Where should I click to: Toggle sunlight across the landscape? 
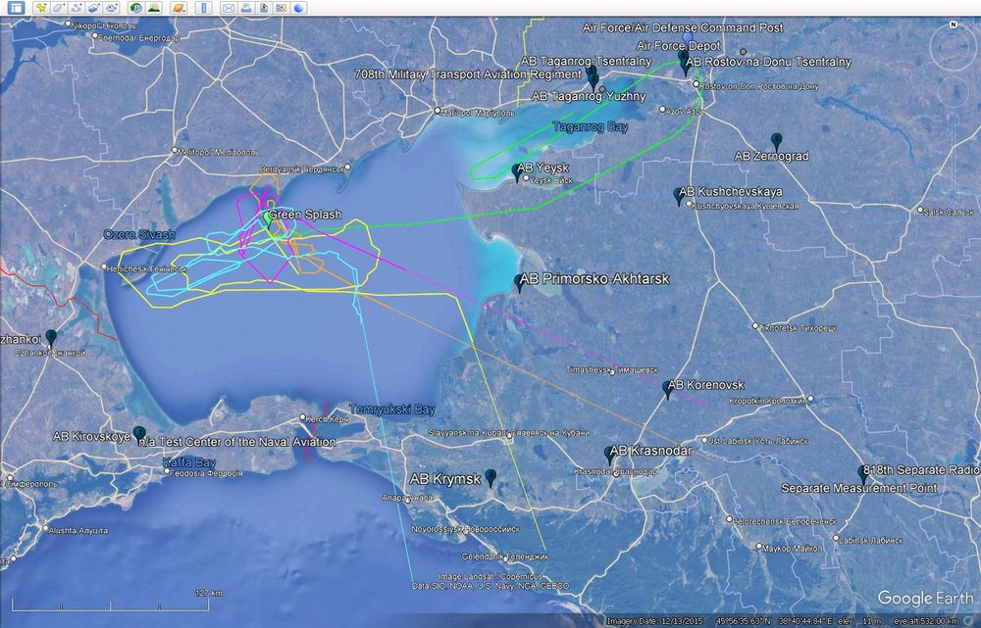click(153, 8)
